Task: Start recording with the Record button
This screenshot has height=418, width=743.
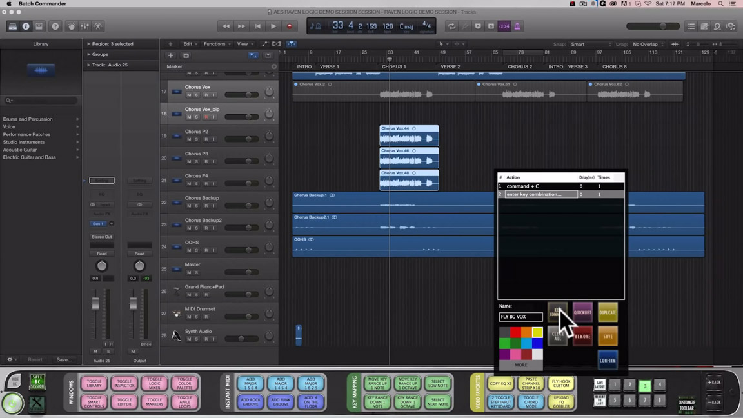Action: 290,26
